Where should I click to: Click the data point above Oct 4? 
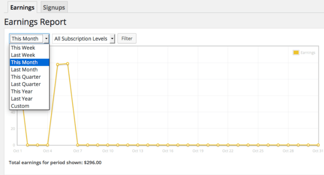47,145
